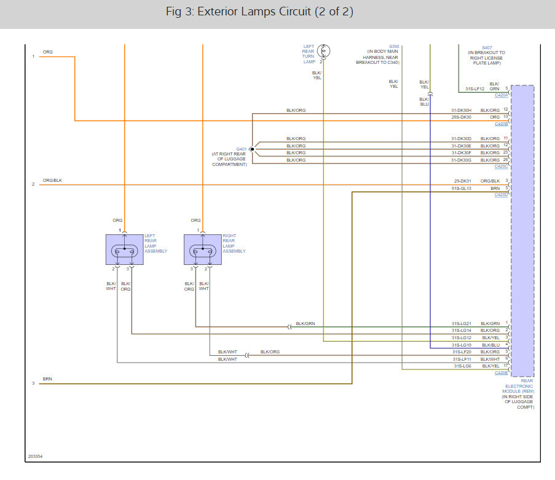
Task: Click the 'IN BREAKOUT TO RIGHT LICENSE PLATE LAMP' note
Action: pyautogui.click(x=487, y=58)
